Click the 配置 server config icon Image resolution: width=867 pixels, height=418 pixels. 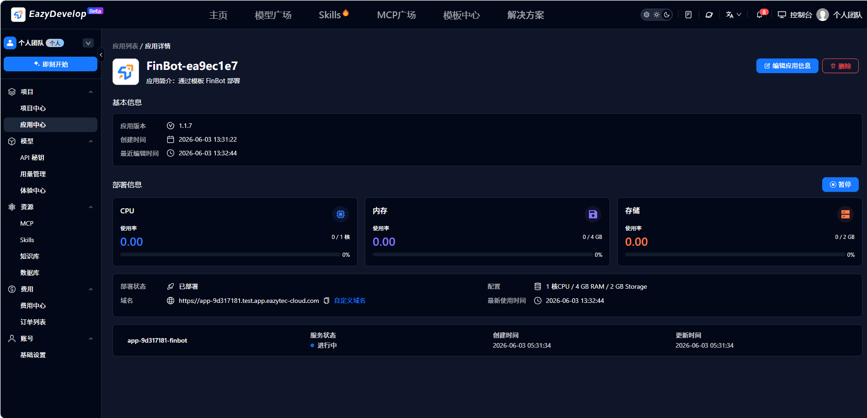(538, 286)
